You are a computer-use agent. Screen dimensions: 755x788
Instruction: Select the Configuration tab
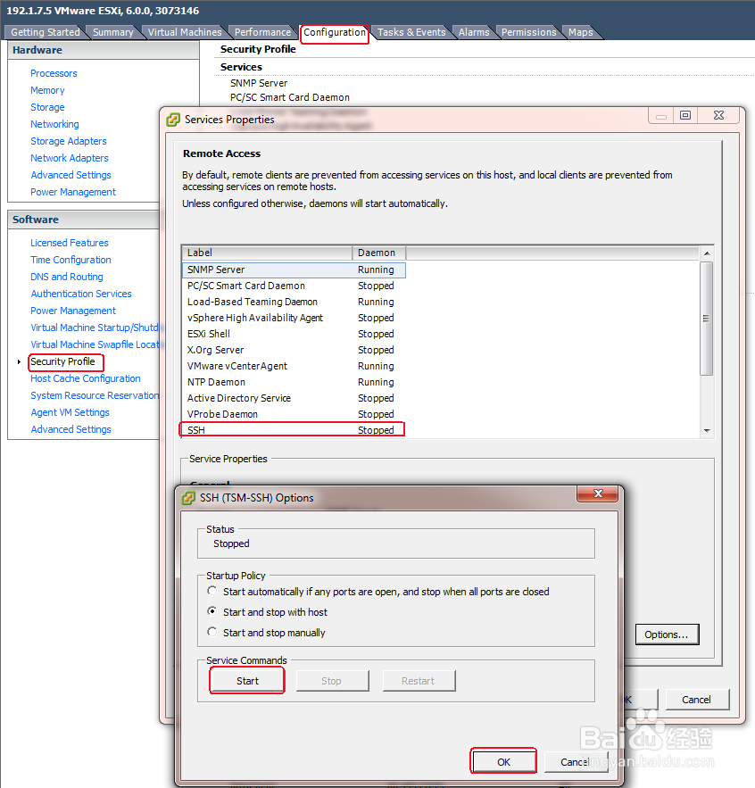[335, 32]
